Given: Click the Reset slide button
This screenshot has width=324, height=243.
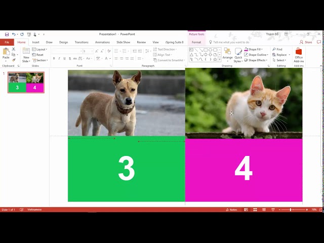Looking at the screenshot, I should (x=39, y=55).
